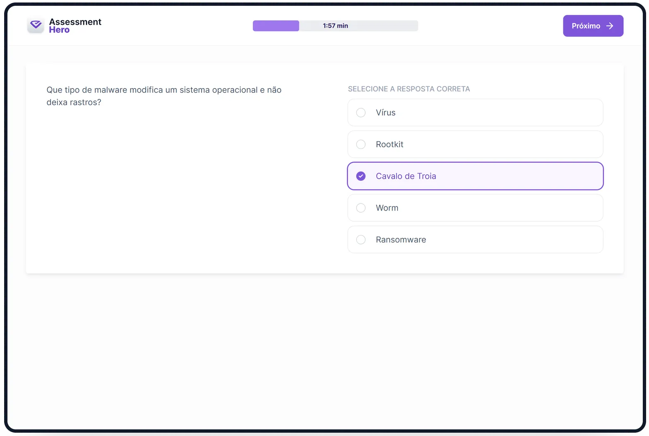Select the Vírus radio button

click(361, 113)
